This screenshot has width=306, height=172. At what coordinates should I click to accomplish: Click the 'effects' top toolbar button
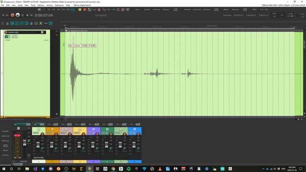coord(226,10)
